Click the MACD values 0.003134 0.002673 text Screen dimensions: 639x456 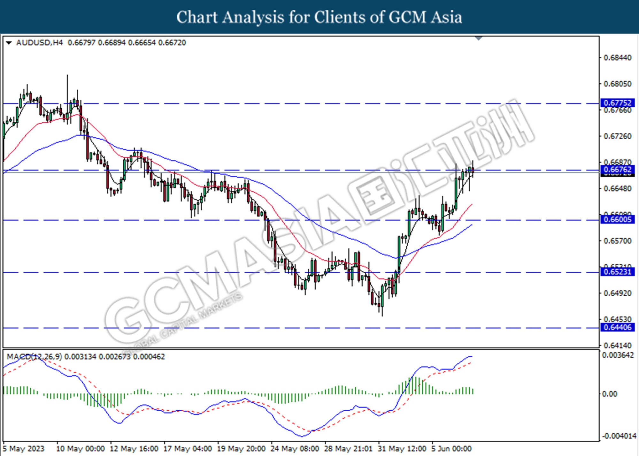tap(97, 357)
